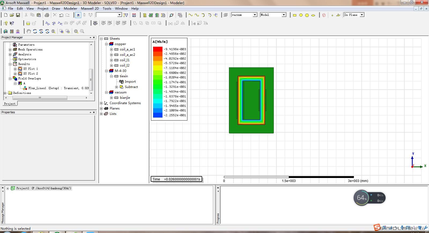Viewport: 429px width, 233px height.
Task: Open the Draw menu
Action: [56, 9]
